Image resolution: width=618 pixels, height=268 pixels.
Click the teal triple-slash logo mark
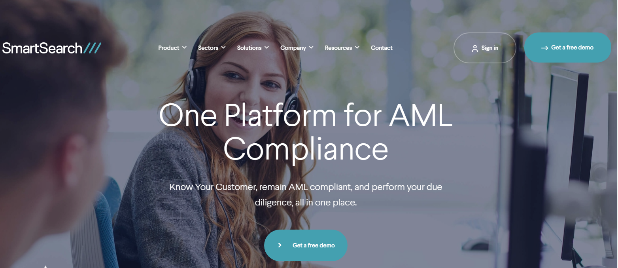tap(93, 48)
